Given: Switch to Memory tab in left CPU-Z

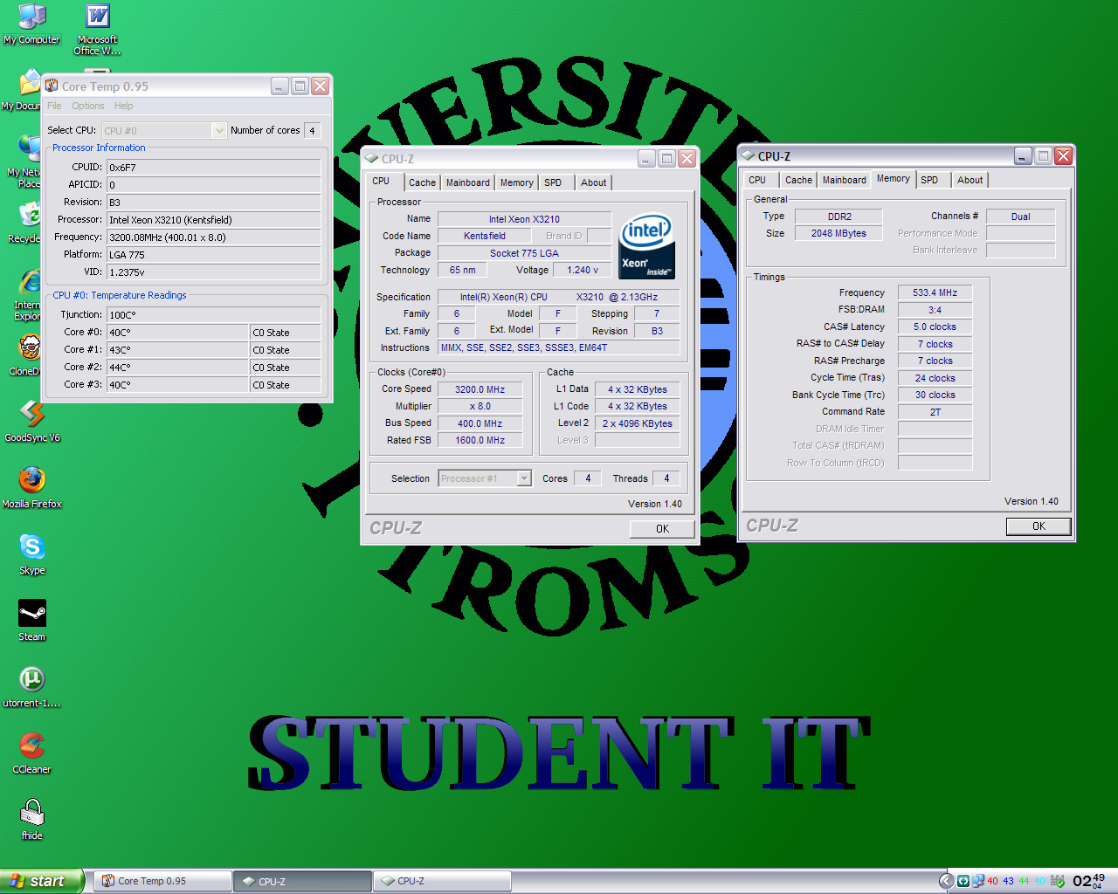Looking at the screenshot, I should click(x=516, y=182).
